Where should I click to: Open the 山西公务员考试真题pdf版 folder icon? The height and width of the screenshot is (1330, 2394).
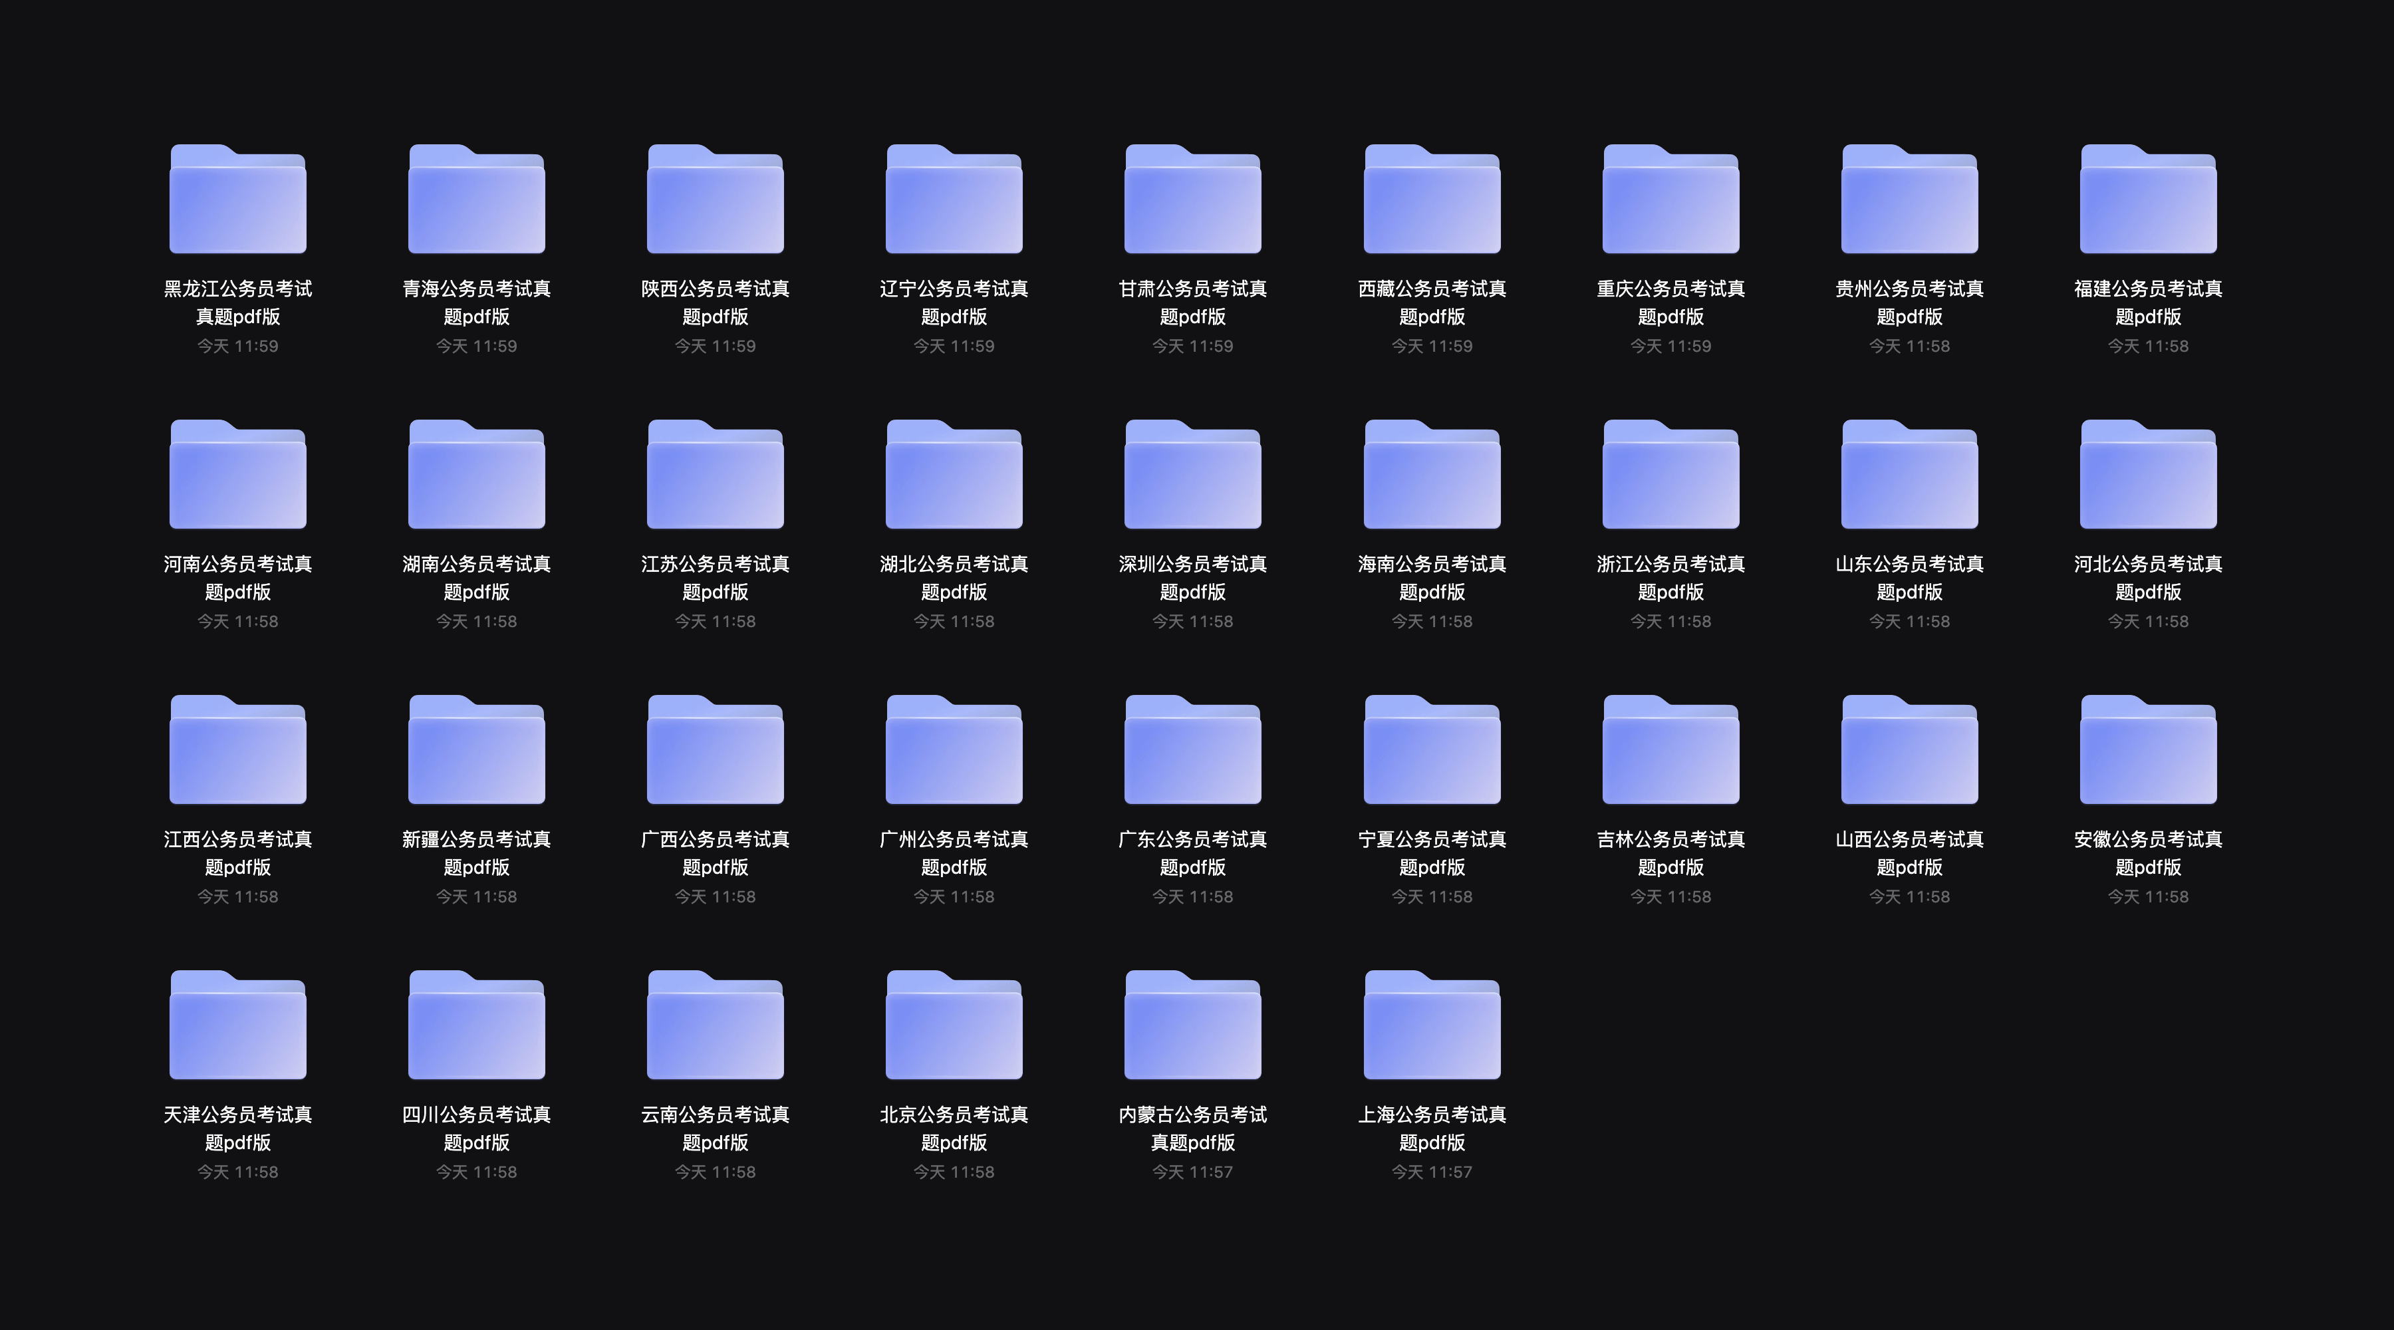pyautogui.click(x=1910, y=749)
